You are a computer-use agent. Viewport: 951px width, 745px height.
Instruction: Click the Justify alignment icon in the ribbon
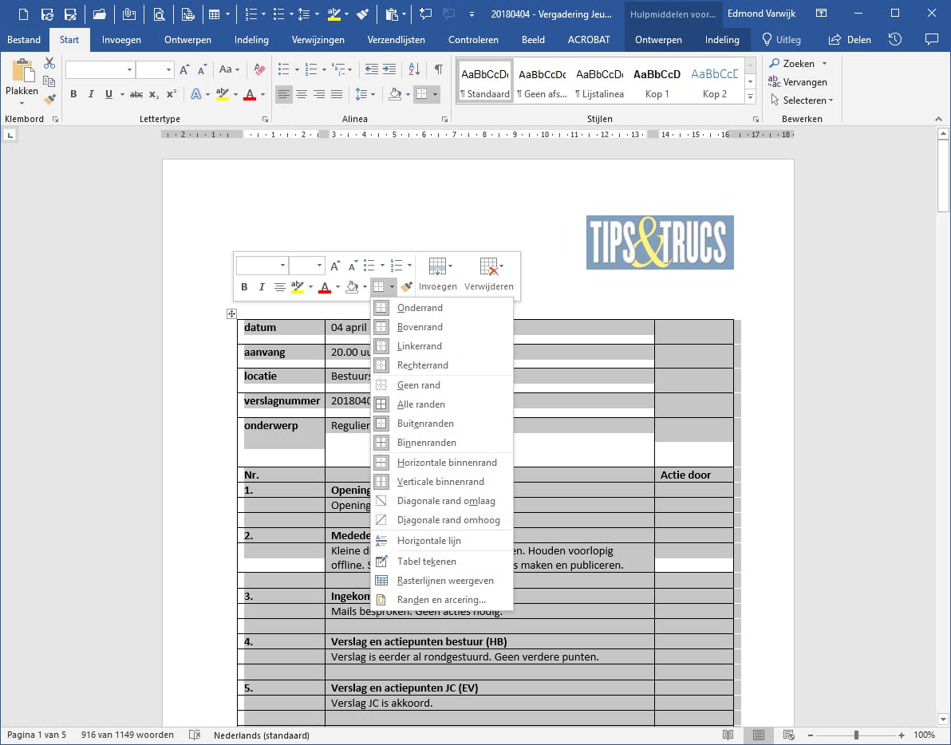(337, 94)
